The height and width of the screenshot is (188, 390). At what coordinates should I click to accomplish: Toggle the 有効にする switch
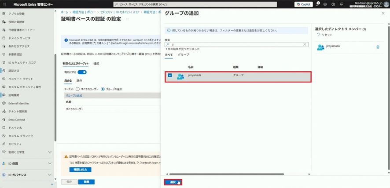click(x=82, y=72)
